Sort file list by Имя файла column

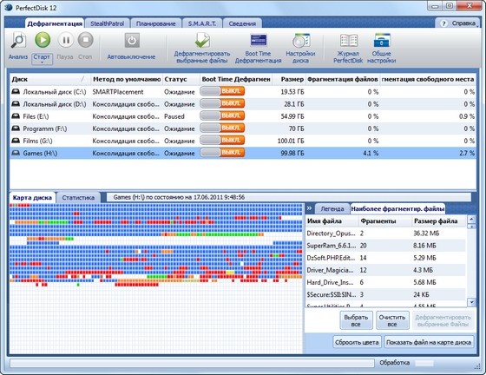pos(332,221)
